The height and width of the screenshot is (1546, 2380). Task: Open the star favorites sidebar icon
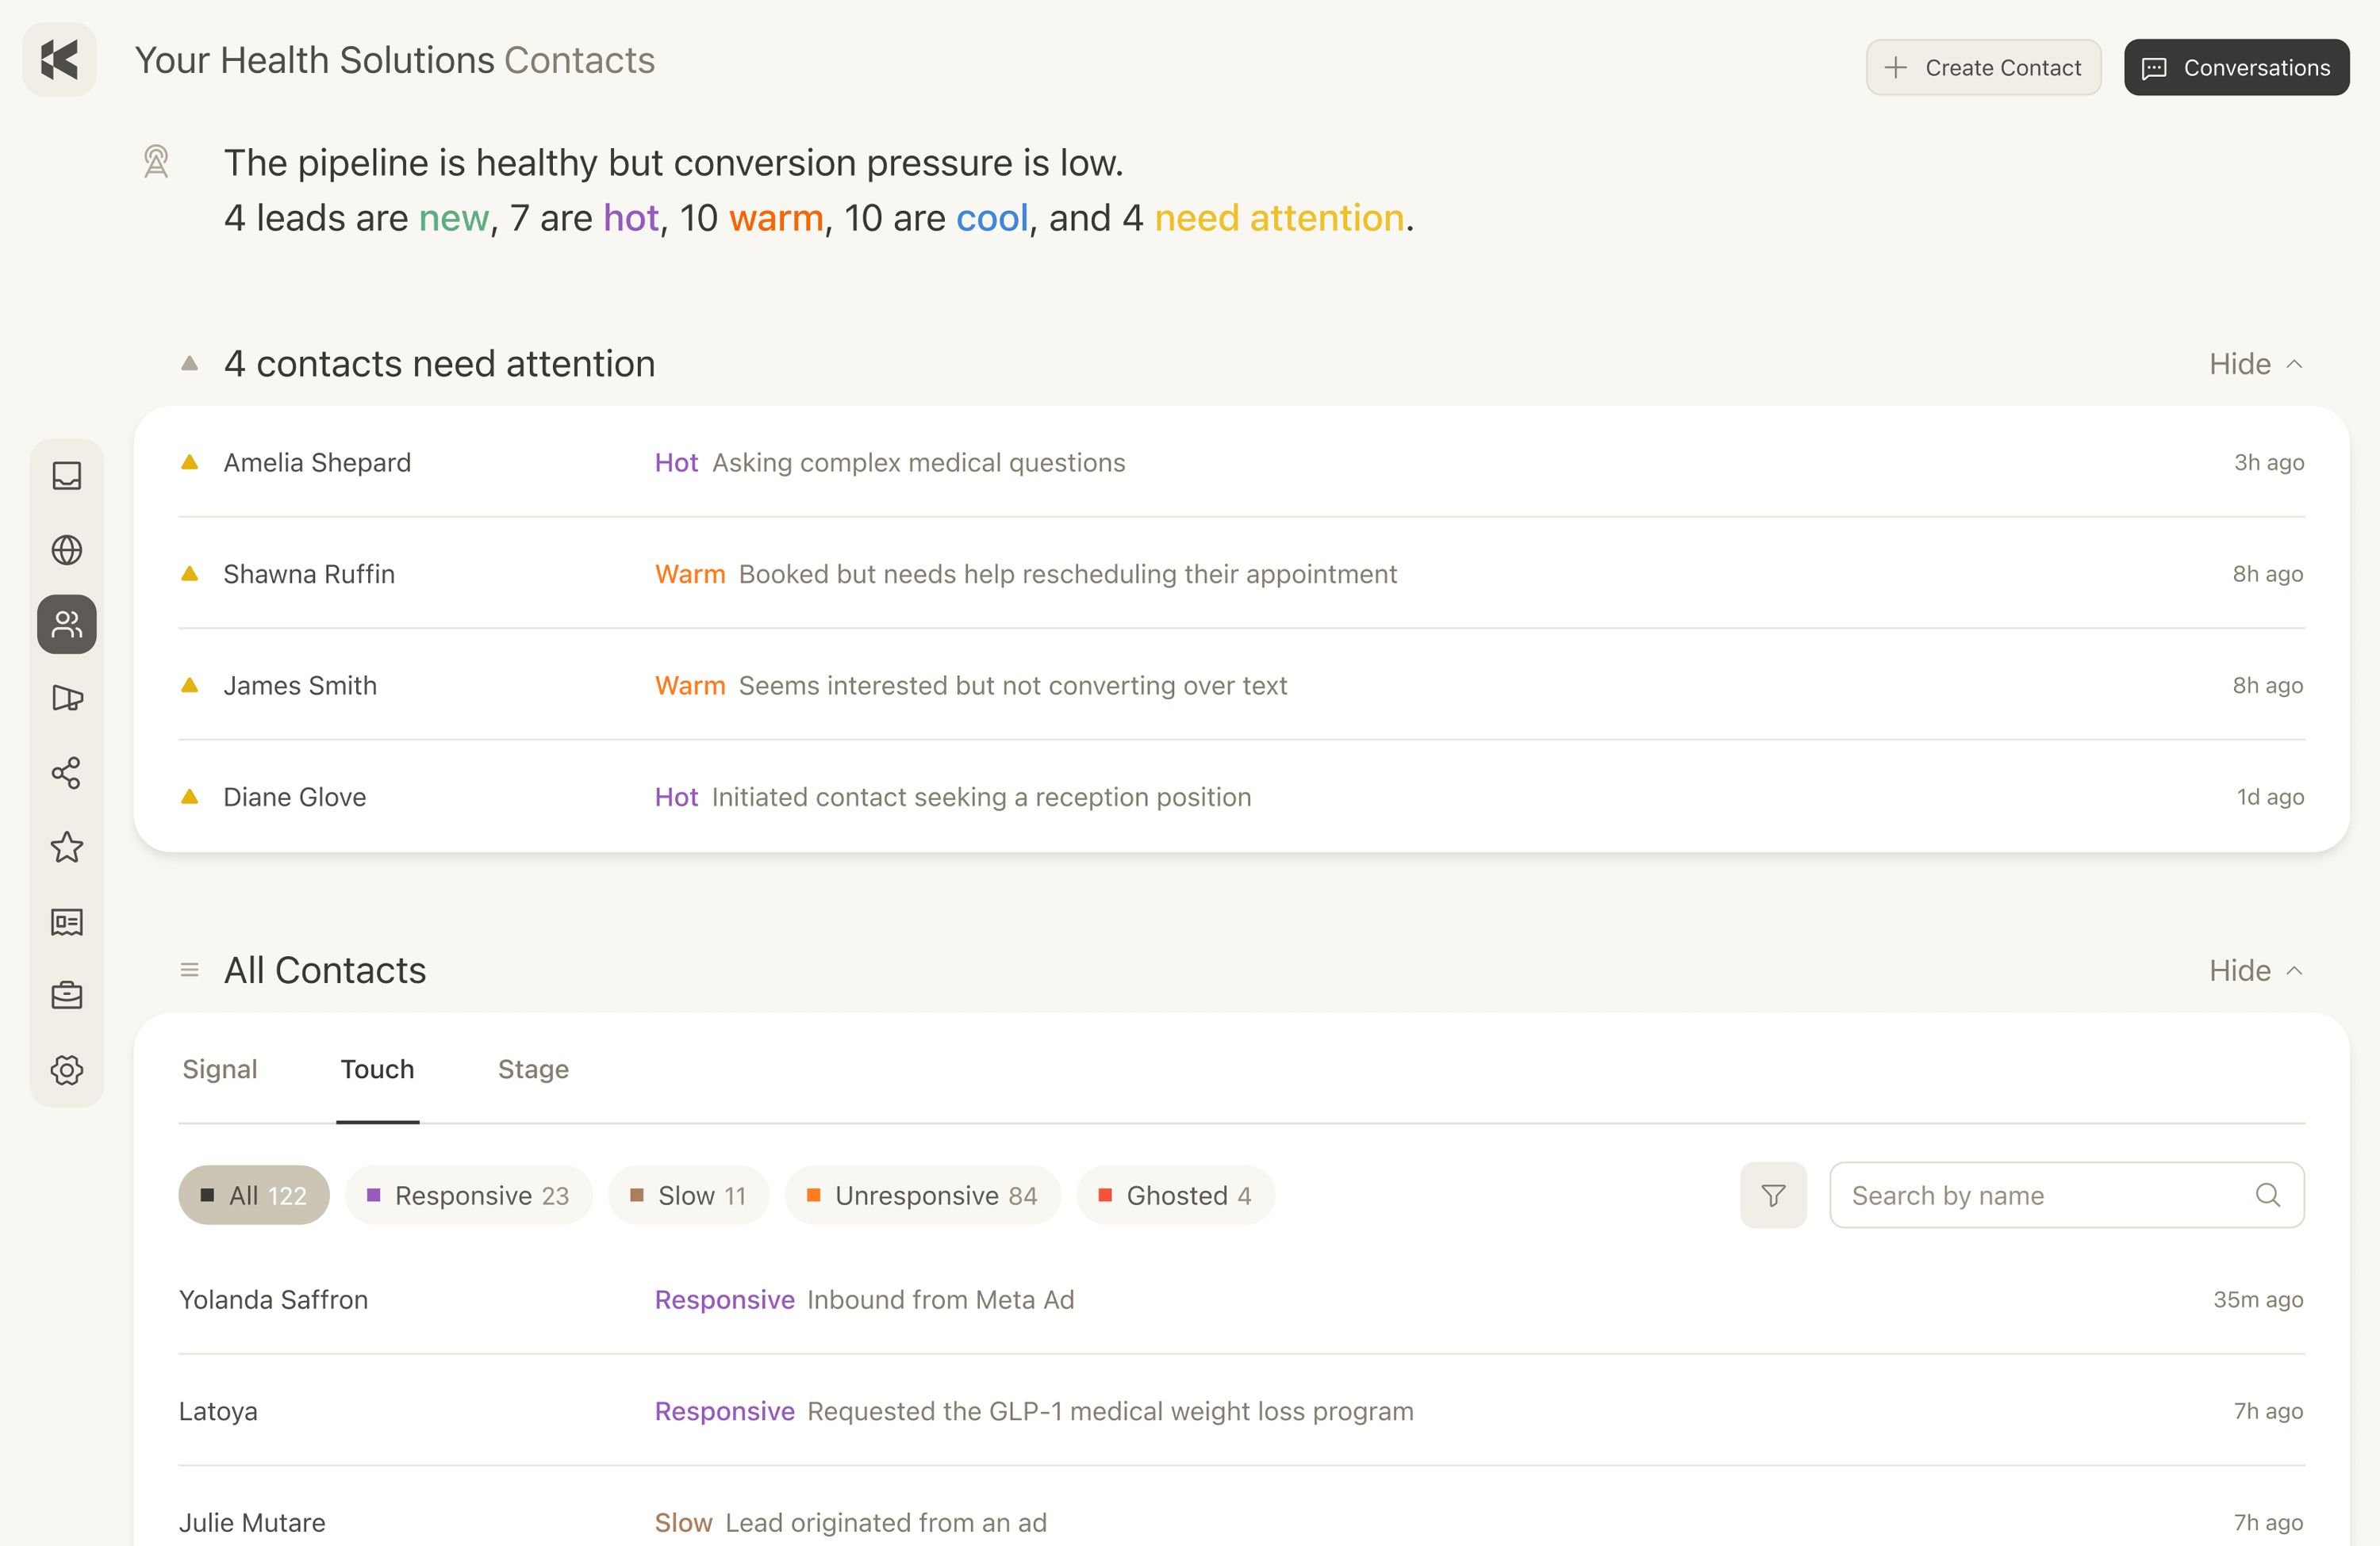(67, 847)
